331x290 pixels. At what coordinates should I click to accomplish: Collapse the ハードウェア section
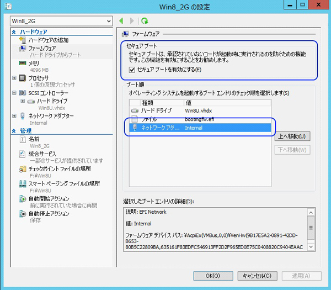coord(14,32)
